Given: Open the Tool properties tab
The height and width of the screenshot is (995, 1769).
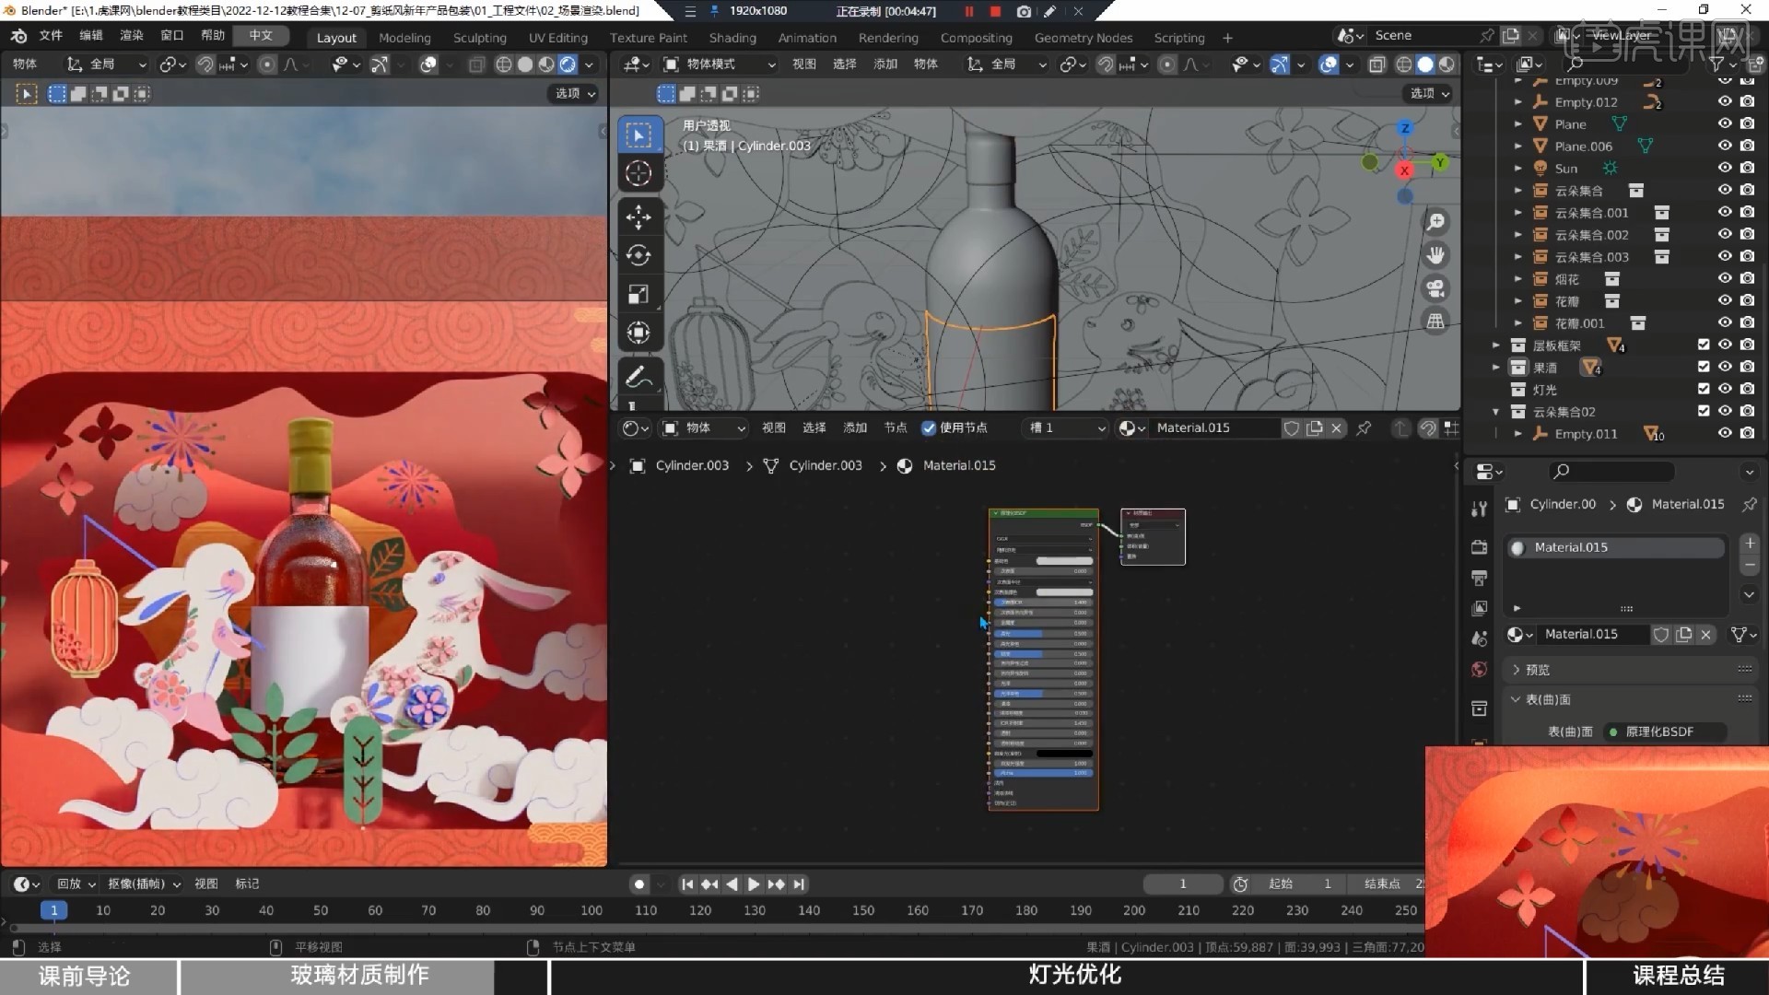Looking at the screenshot, I should point(1480,509).
